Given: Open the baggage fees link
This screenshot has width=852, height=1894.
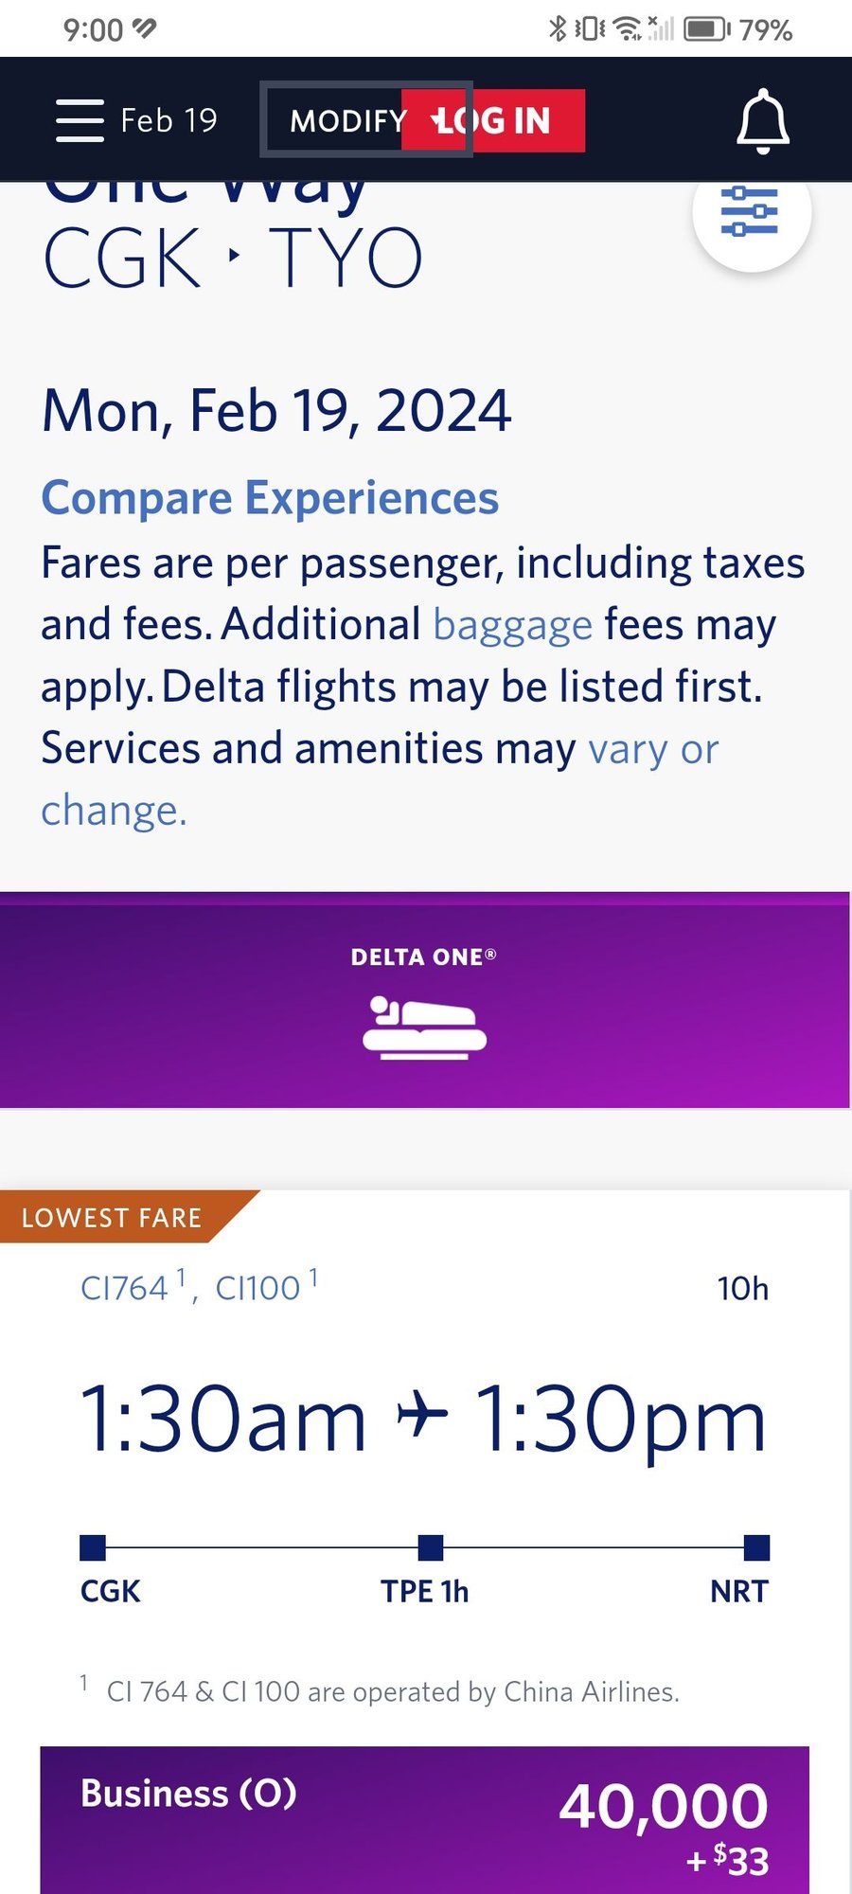Looking at the screenshot, I should 512,625.
